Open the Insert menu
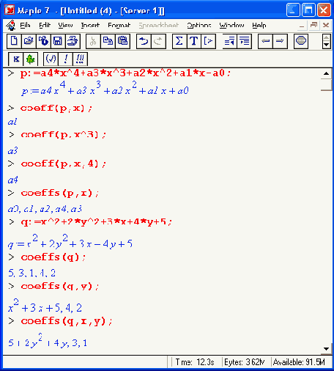 [x=90, y=25]
